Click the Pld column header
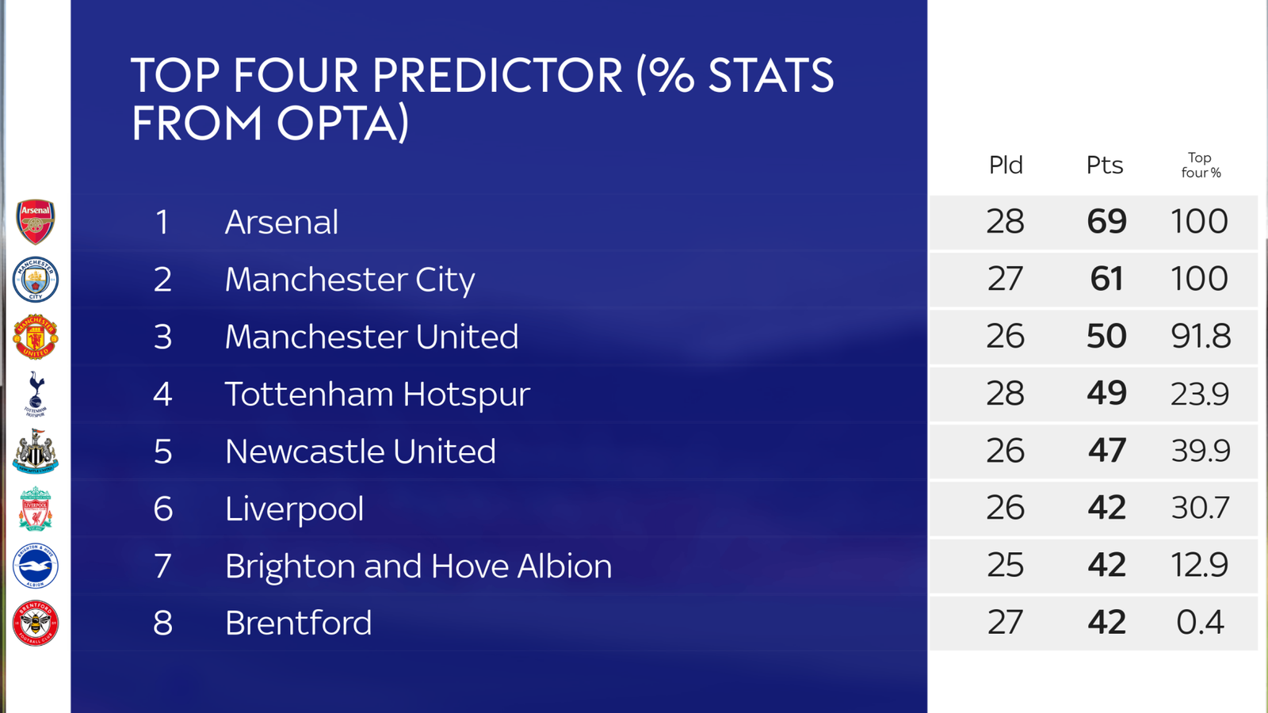Screen dimensions: 1268x713 pyautogui.click(x=1006, y=165)
